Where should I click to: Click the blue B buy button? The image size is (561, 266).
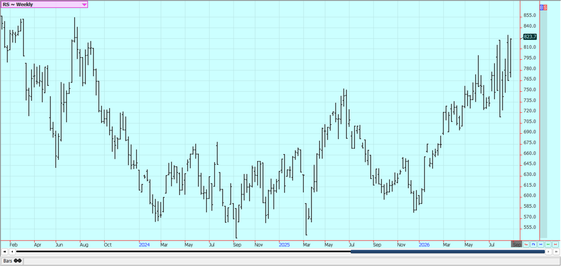541,7
